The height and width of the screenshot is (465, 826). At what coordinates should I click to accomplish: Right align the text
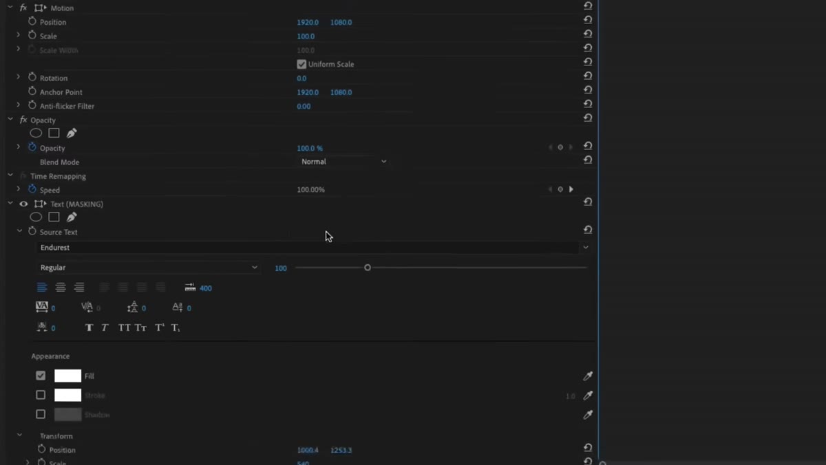[79, 287]
